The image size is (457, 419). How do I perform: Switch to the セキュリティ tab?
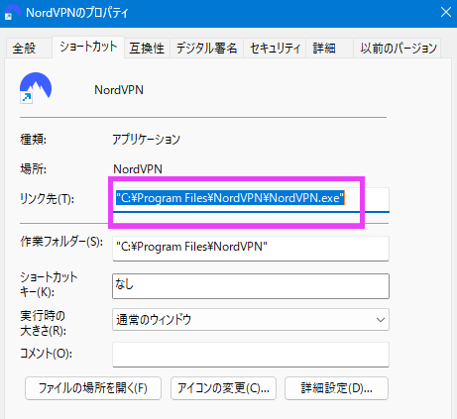pyautogui.click(x=275, y=49)
